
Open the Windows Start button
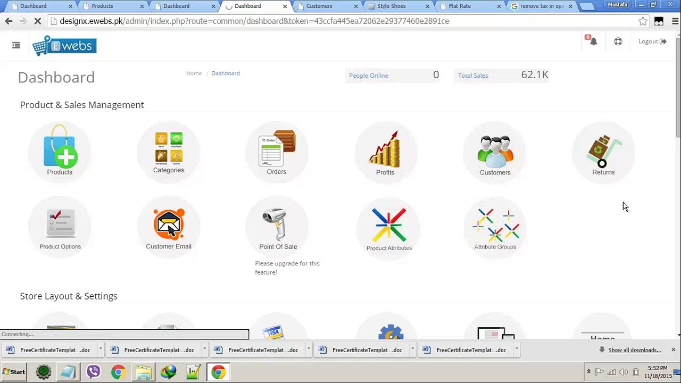click(x=14, y=372)
